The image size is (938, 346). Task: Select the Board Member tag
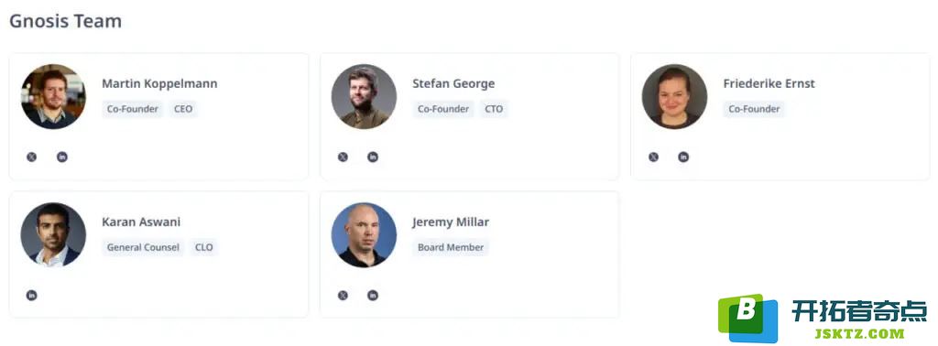click(x=451, y=247)
